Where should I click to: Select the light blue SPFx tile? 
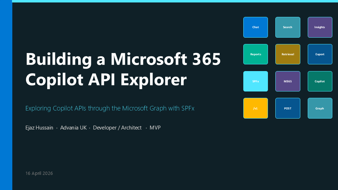click(256, 81)
